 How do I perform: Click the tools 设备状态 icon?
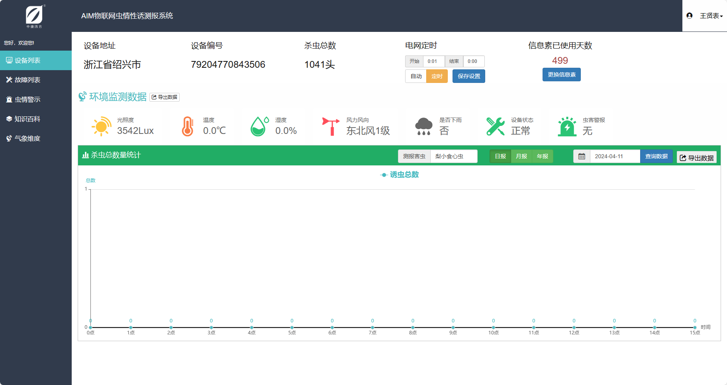click(x=496, y=126)
